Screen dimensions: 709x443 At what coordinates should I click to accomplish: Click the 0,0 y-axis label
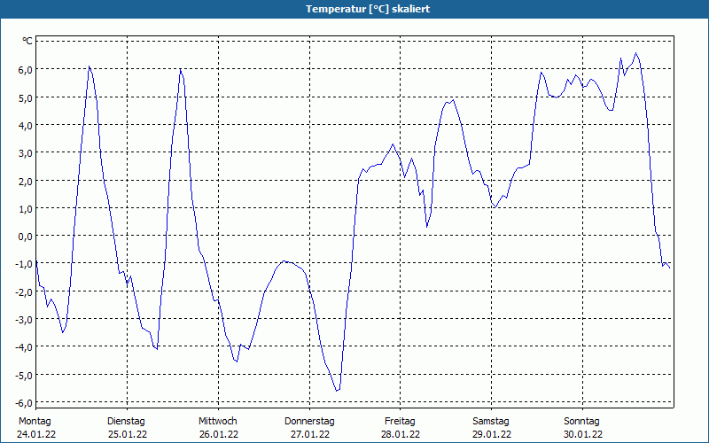pos(26,236)
